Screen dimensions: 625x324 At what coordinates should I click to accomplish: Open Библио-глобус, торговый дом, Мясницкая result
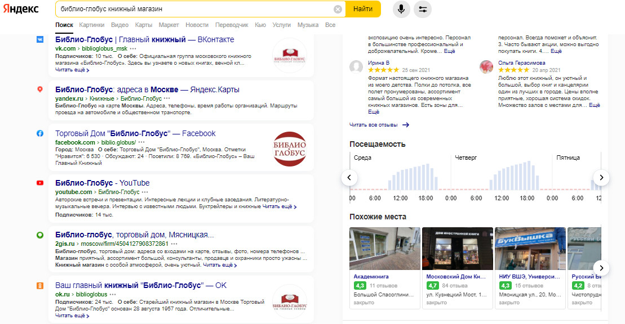134,235
